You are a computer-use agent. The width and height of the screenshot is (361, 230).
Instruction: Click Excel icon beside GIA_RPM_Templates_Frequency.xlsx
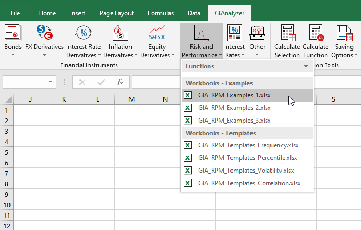188,145
